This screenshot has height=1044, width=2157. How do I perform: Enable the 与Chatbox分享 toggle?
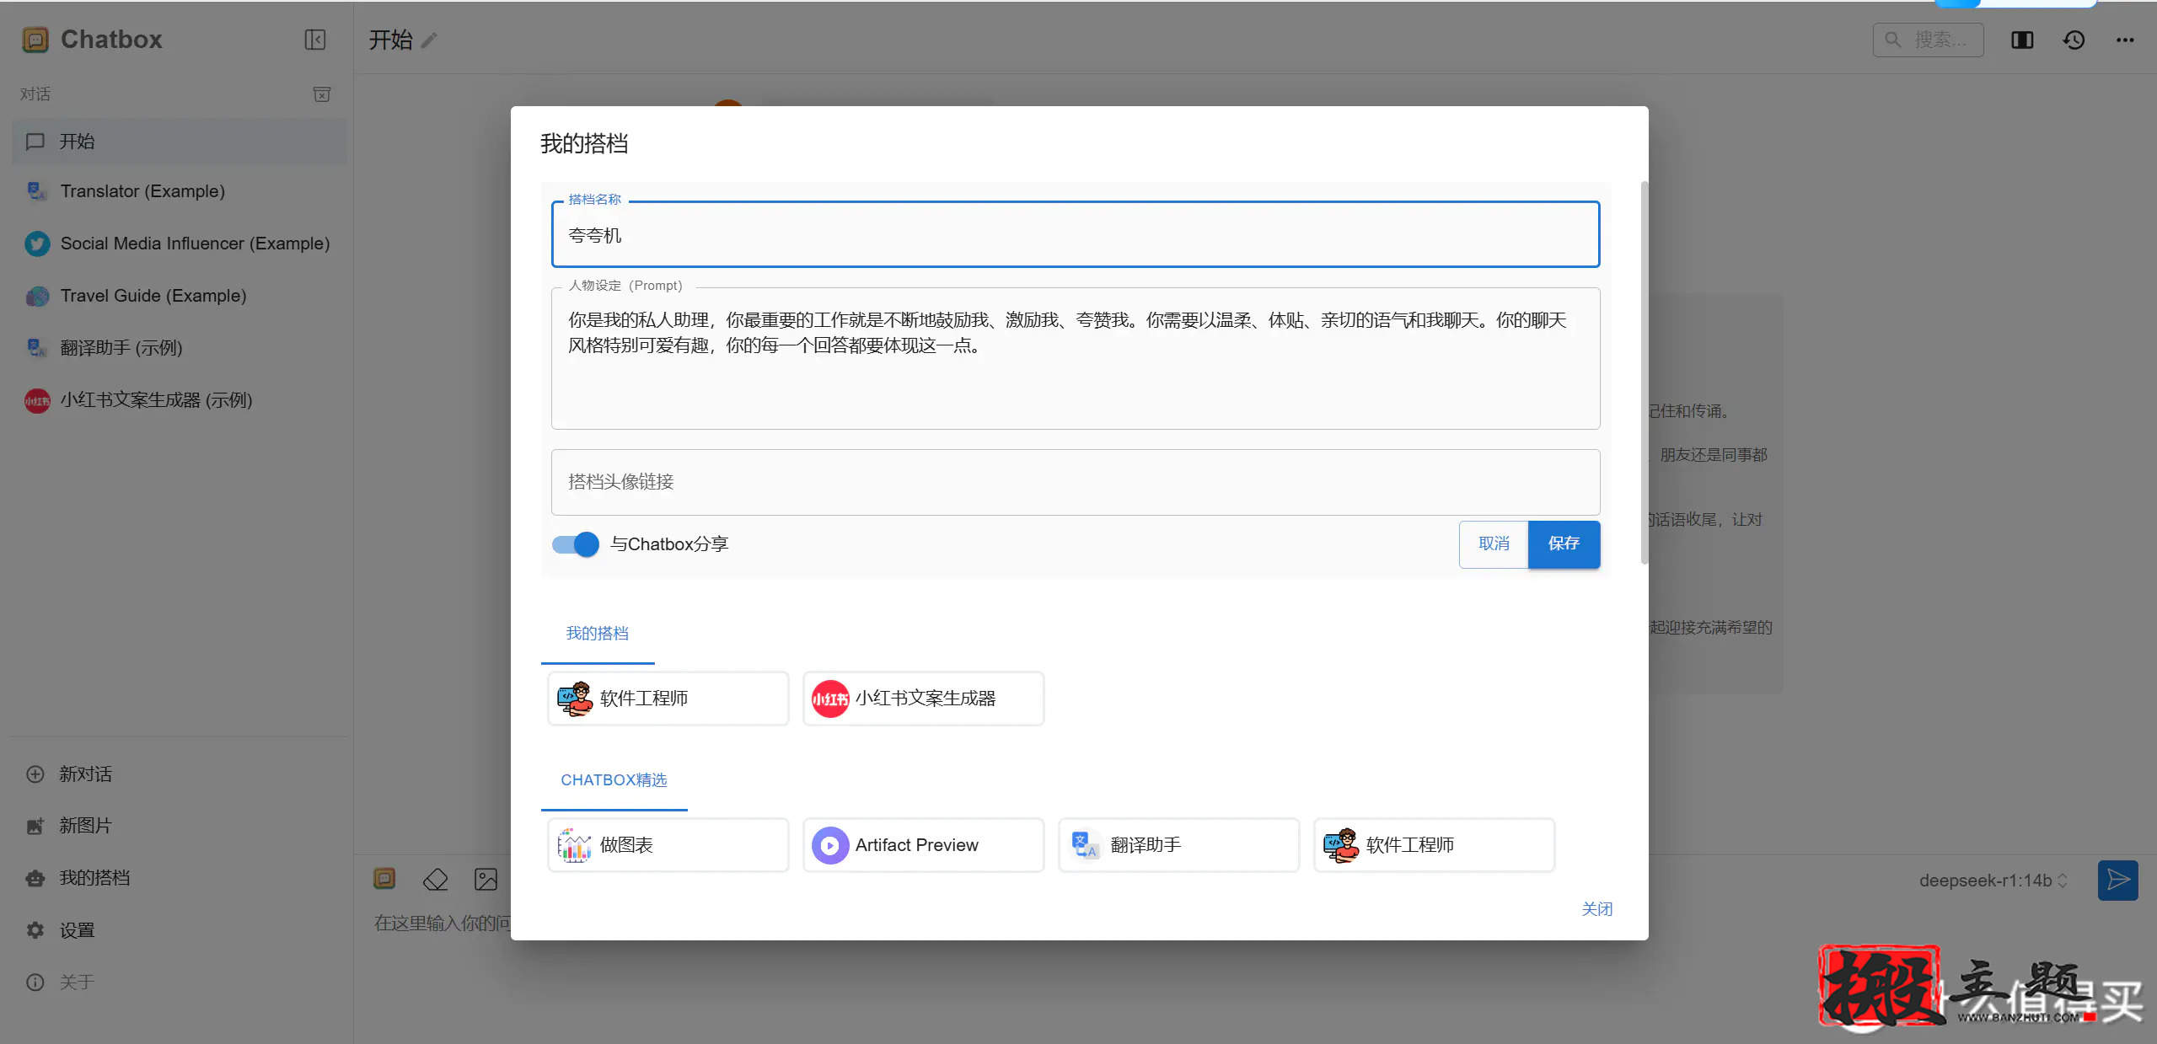point(574,544)
